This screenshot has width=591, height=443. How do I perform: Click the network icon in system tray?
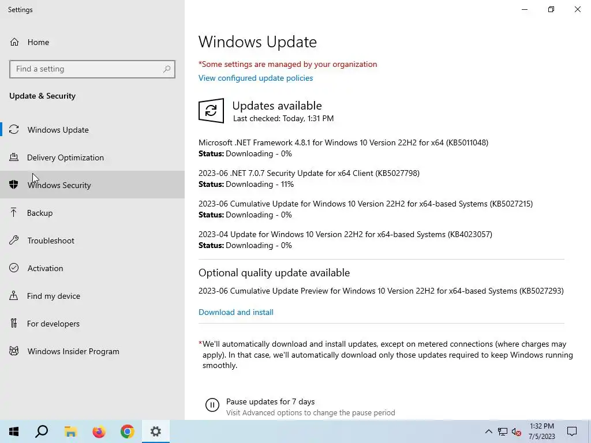503,431
